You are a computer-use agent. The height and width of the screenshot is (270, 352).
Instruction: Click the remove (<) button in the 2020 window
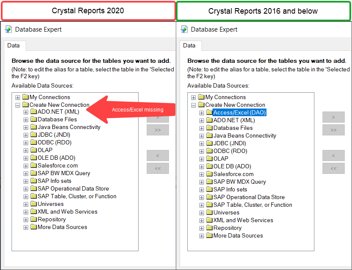point(158,156)
